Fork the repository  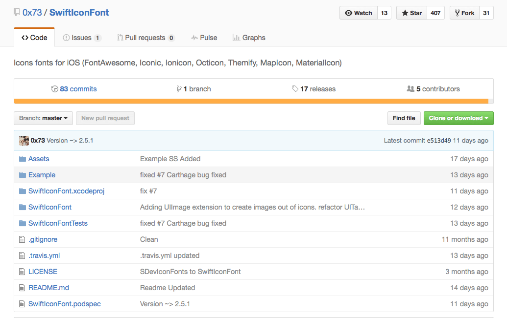tap(464, 13)
